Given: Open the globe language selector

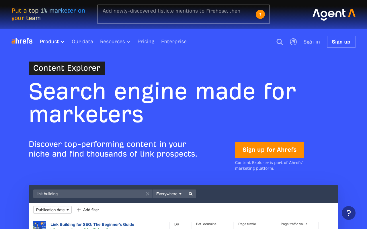Looking at the screenshot, I should click(293, 42).
